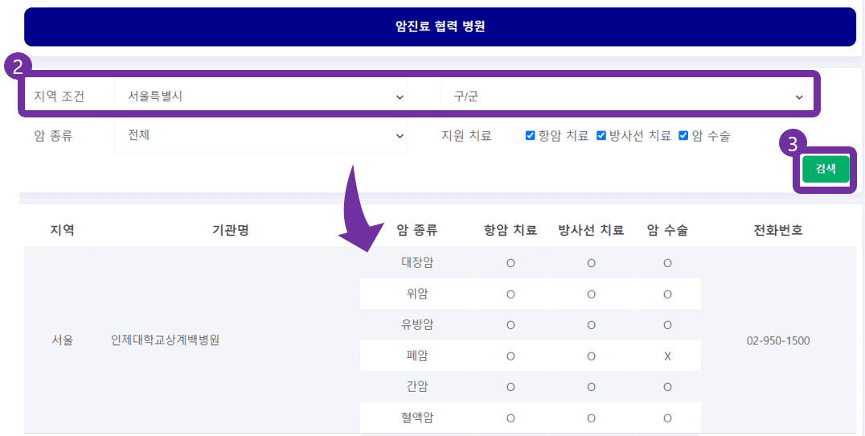Click the green 검색 button
Viewport: 865px width, 436px height.
[x=826, y=169]
